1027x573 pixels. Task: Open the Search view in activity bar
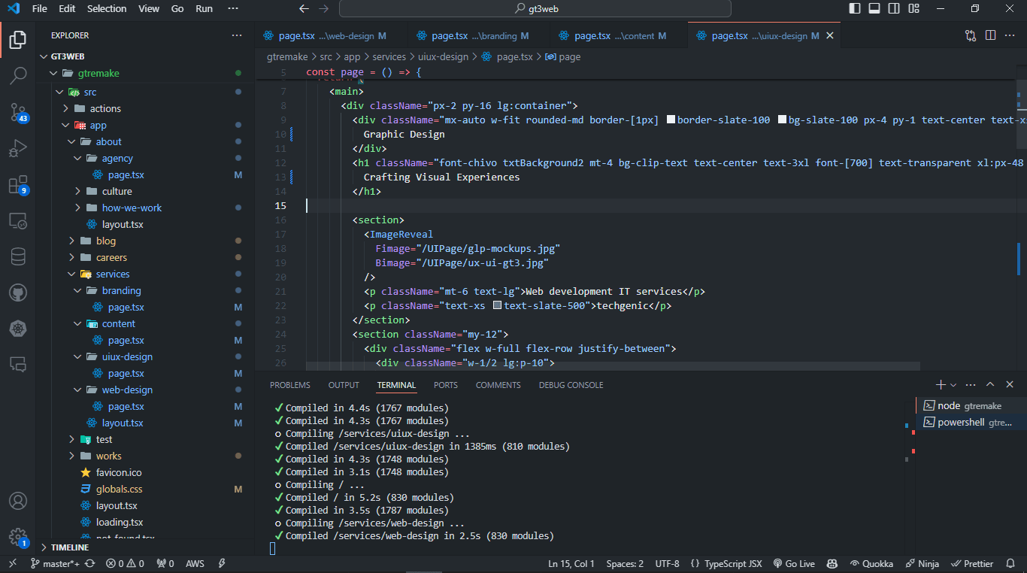[x=17, y=75]
